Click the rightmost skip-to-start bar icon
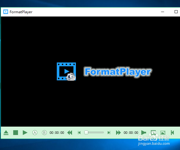The height and width of the screenshot is (150, 180). [x=172, y=133]
